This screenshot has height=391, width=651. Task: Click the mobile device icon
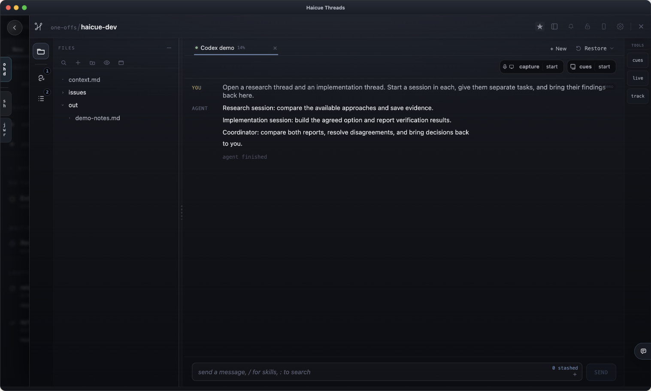coord(604,27)
